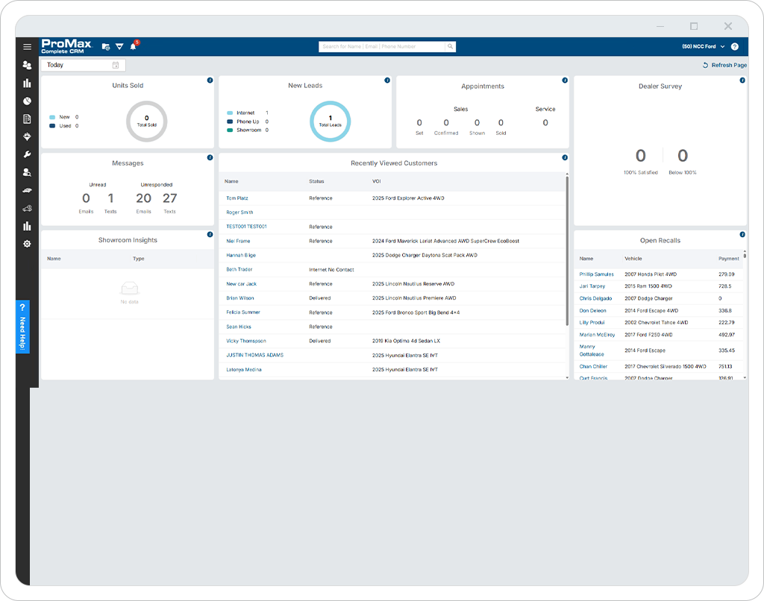This screenshot has height=601, width=764.
Task: Click the search magnifier button
Action: click(x=450, y=47)
